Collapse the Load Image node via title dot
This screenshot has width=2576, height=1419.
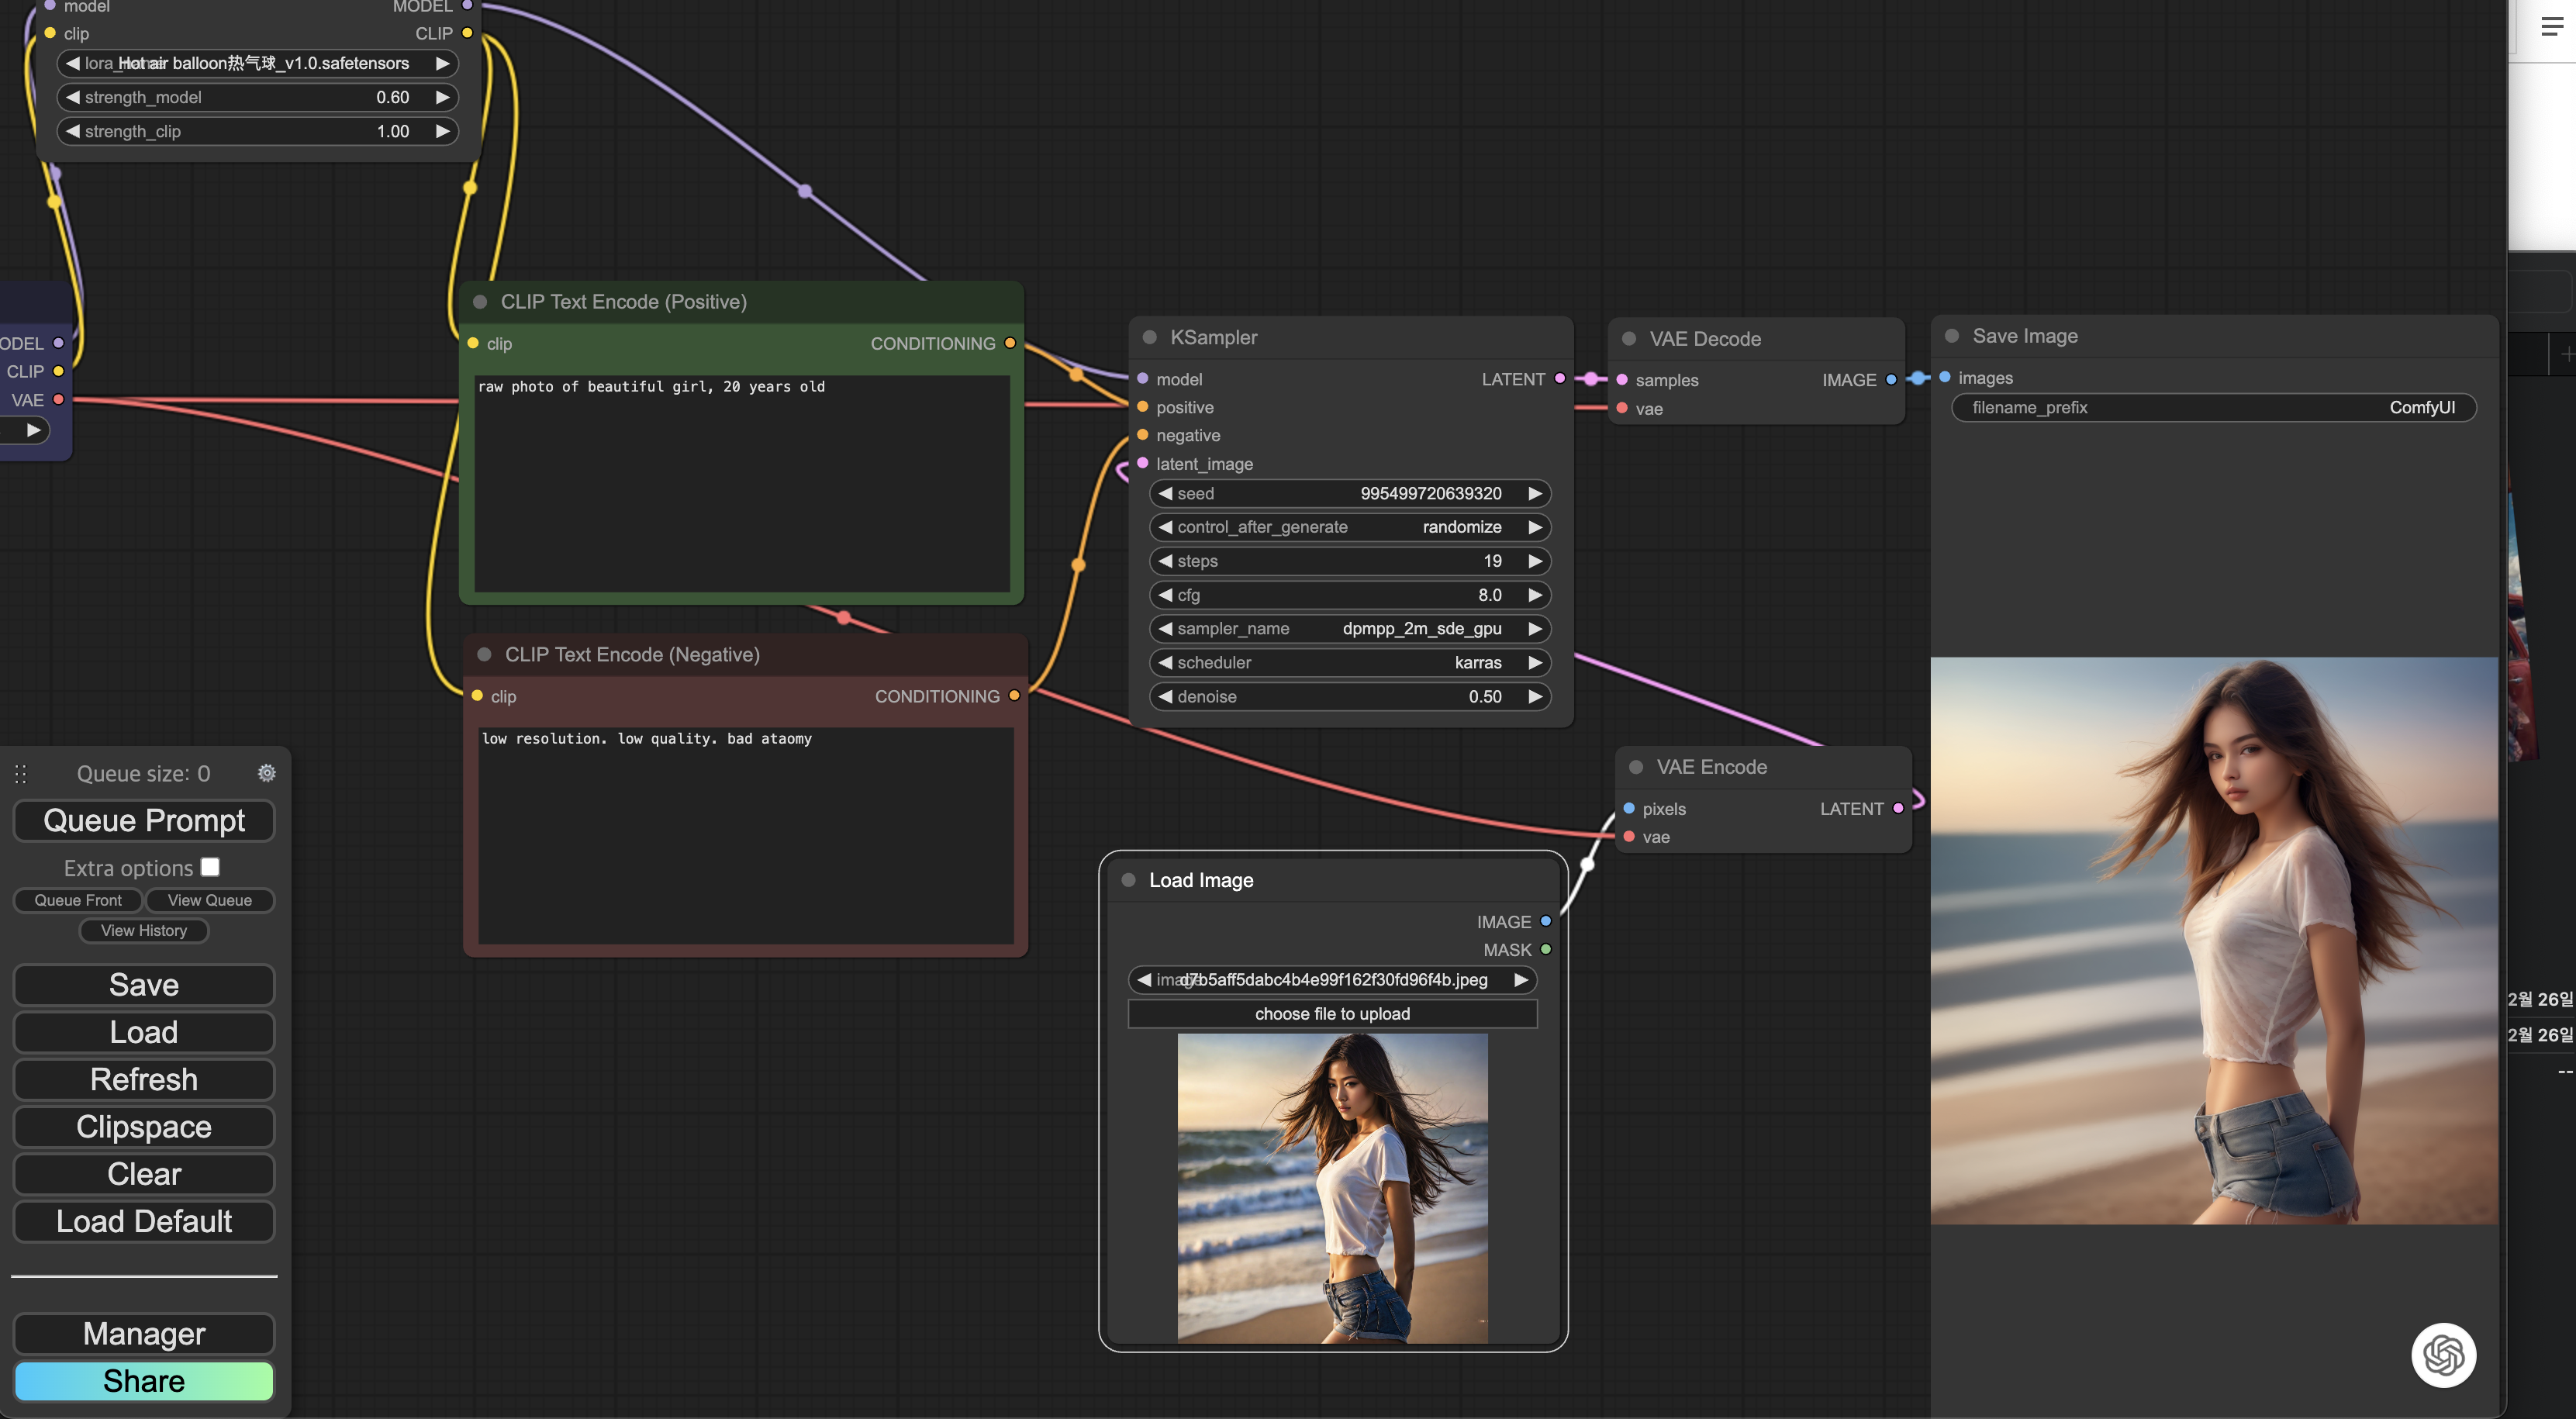click(x=1129, y=880)
